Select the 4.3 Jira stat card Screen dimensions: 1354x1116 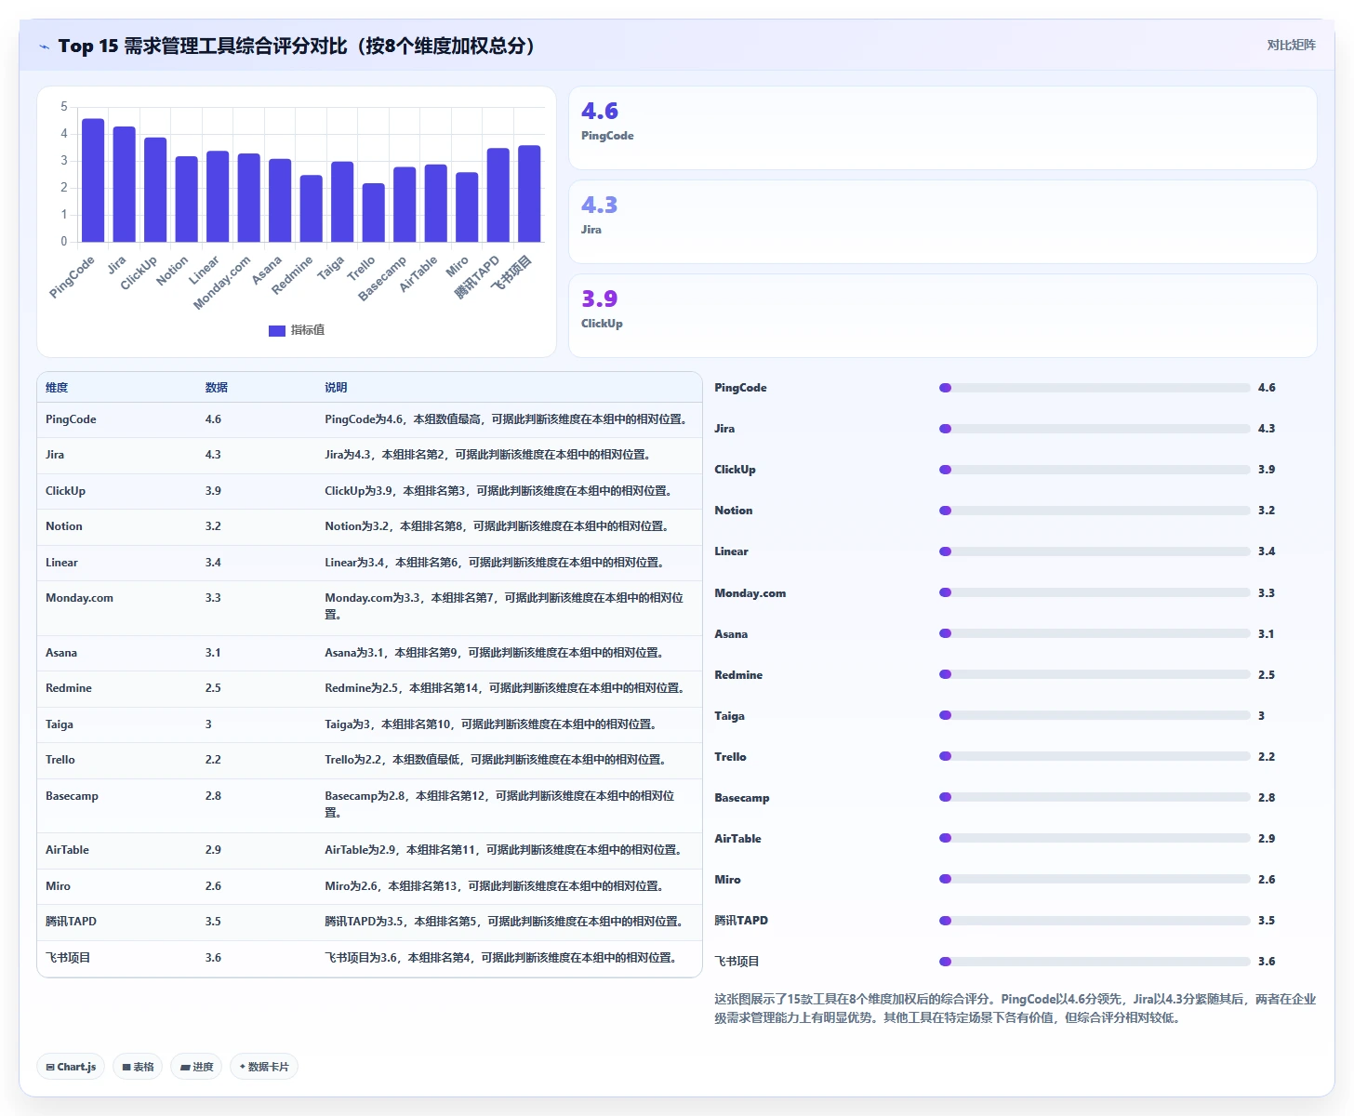943,221
